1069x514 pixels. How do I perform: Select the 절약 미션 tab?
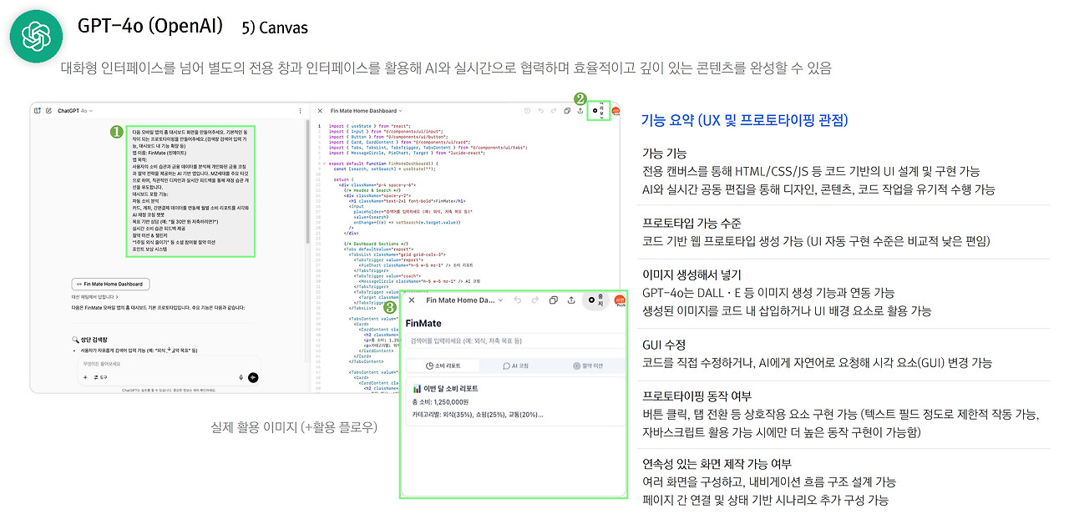point(587,365)
